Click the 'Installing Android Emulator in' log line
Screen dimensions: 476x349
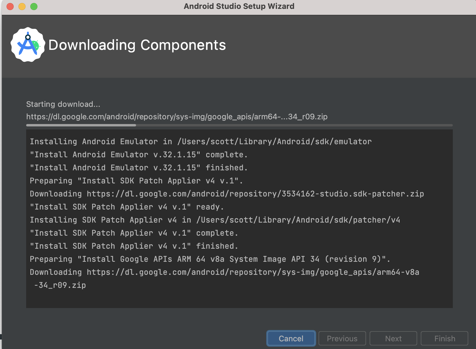(x=201, y=142)
